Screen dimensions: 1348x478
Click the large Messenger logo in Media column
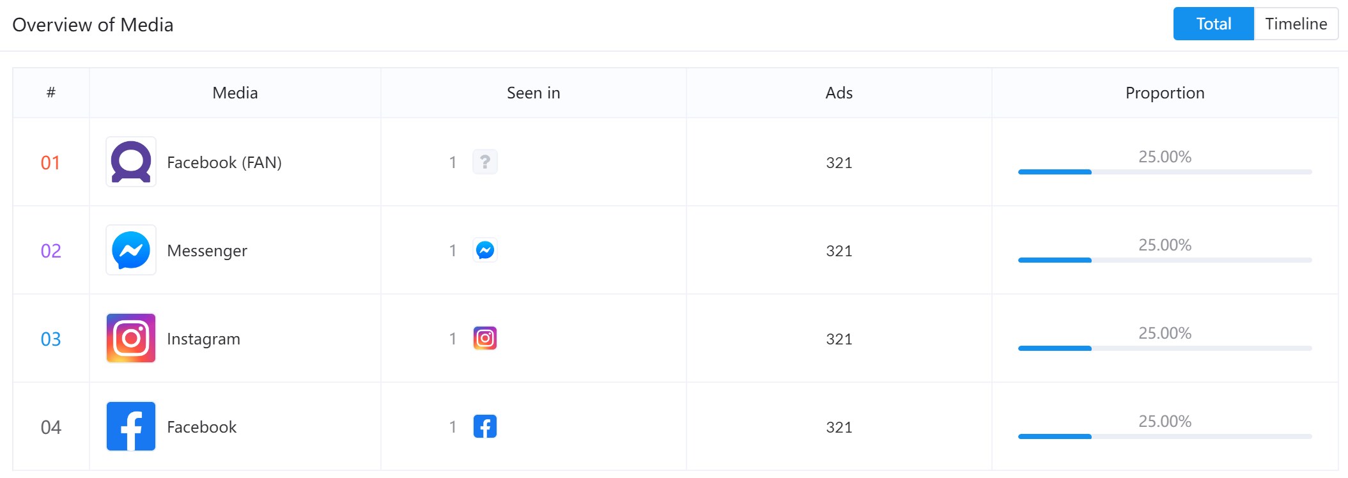(131, 250)
